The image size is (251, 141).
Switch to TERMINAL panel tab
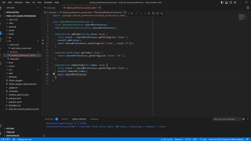(94, 119)
